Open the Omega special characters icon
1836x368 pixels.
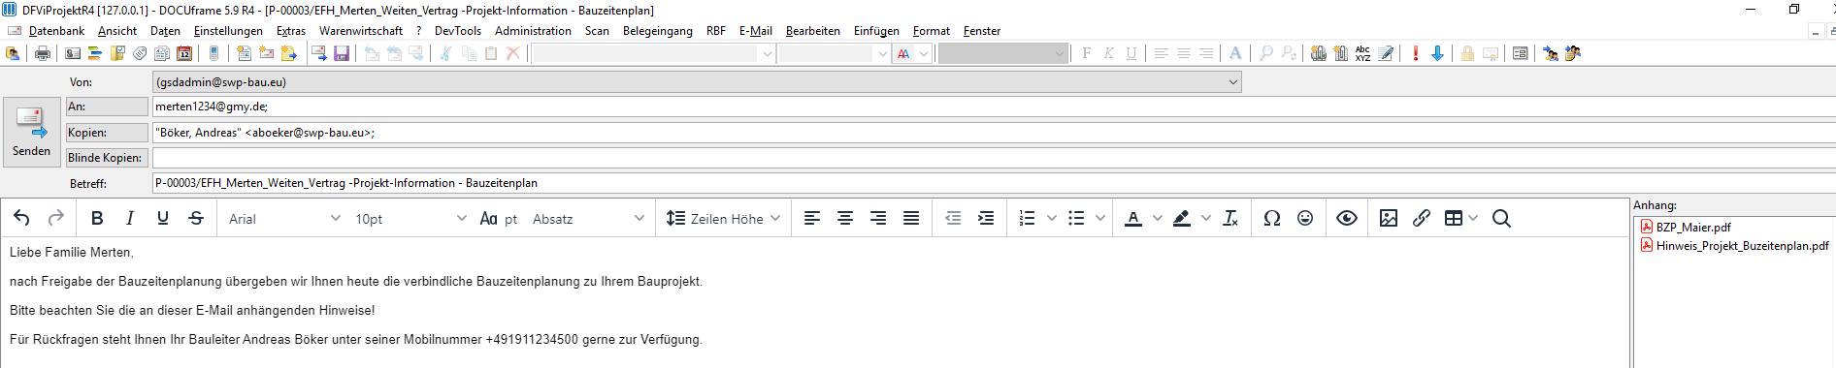click(1272, 219)
